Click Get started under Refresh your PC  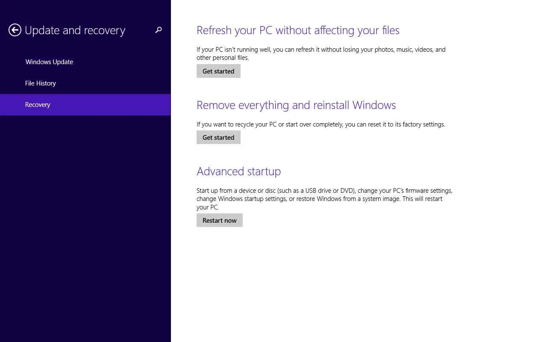click(218, 71)
